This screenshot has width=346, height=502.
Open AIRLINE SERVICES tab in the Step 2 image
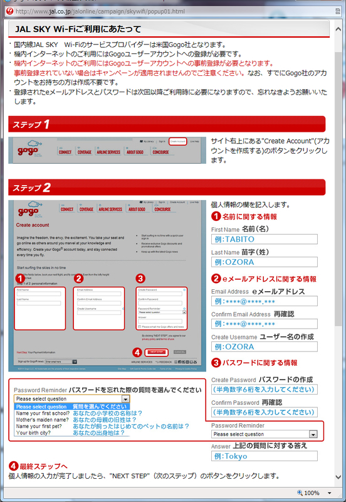tap(110, 209)
